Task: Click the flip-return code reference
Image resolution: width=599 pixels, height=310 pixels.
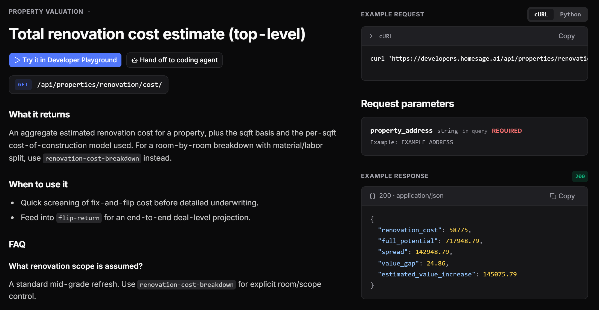Action: pos(79,218)
